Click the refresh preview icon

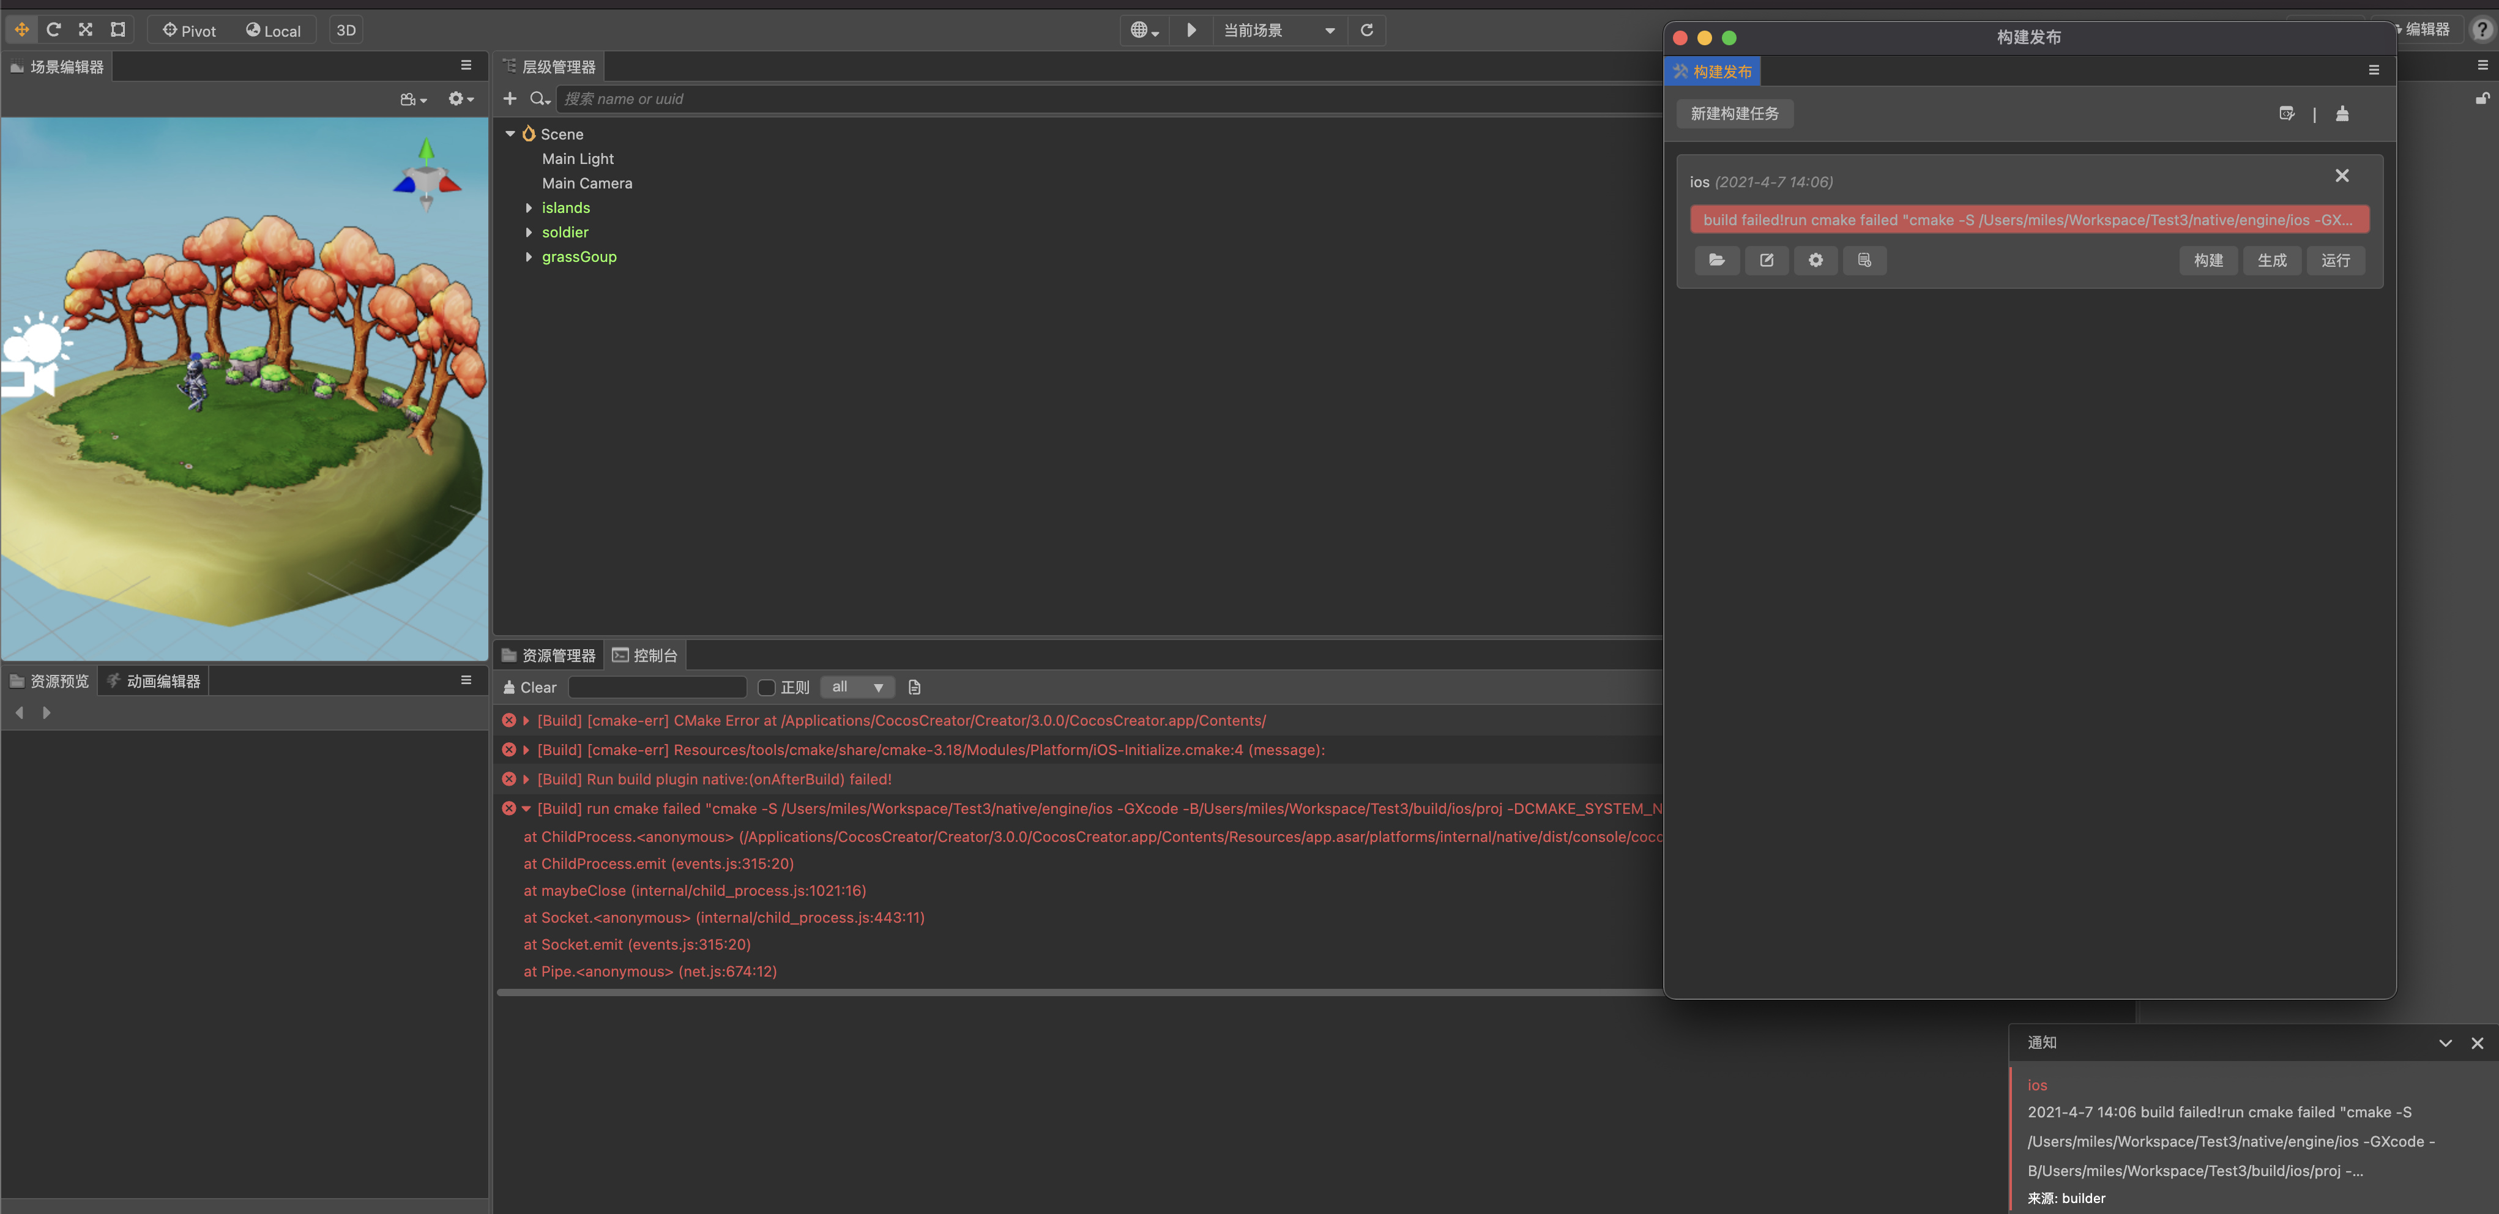(1366, 30)
